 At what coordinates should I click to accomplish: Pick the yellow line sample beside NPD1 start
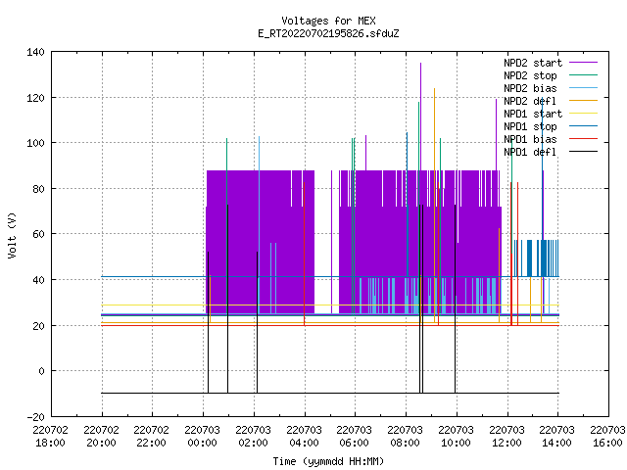click(584, 114)
